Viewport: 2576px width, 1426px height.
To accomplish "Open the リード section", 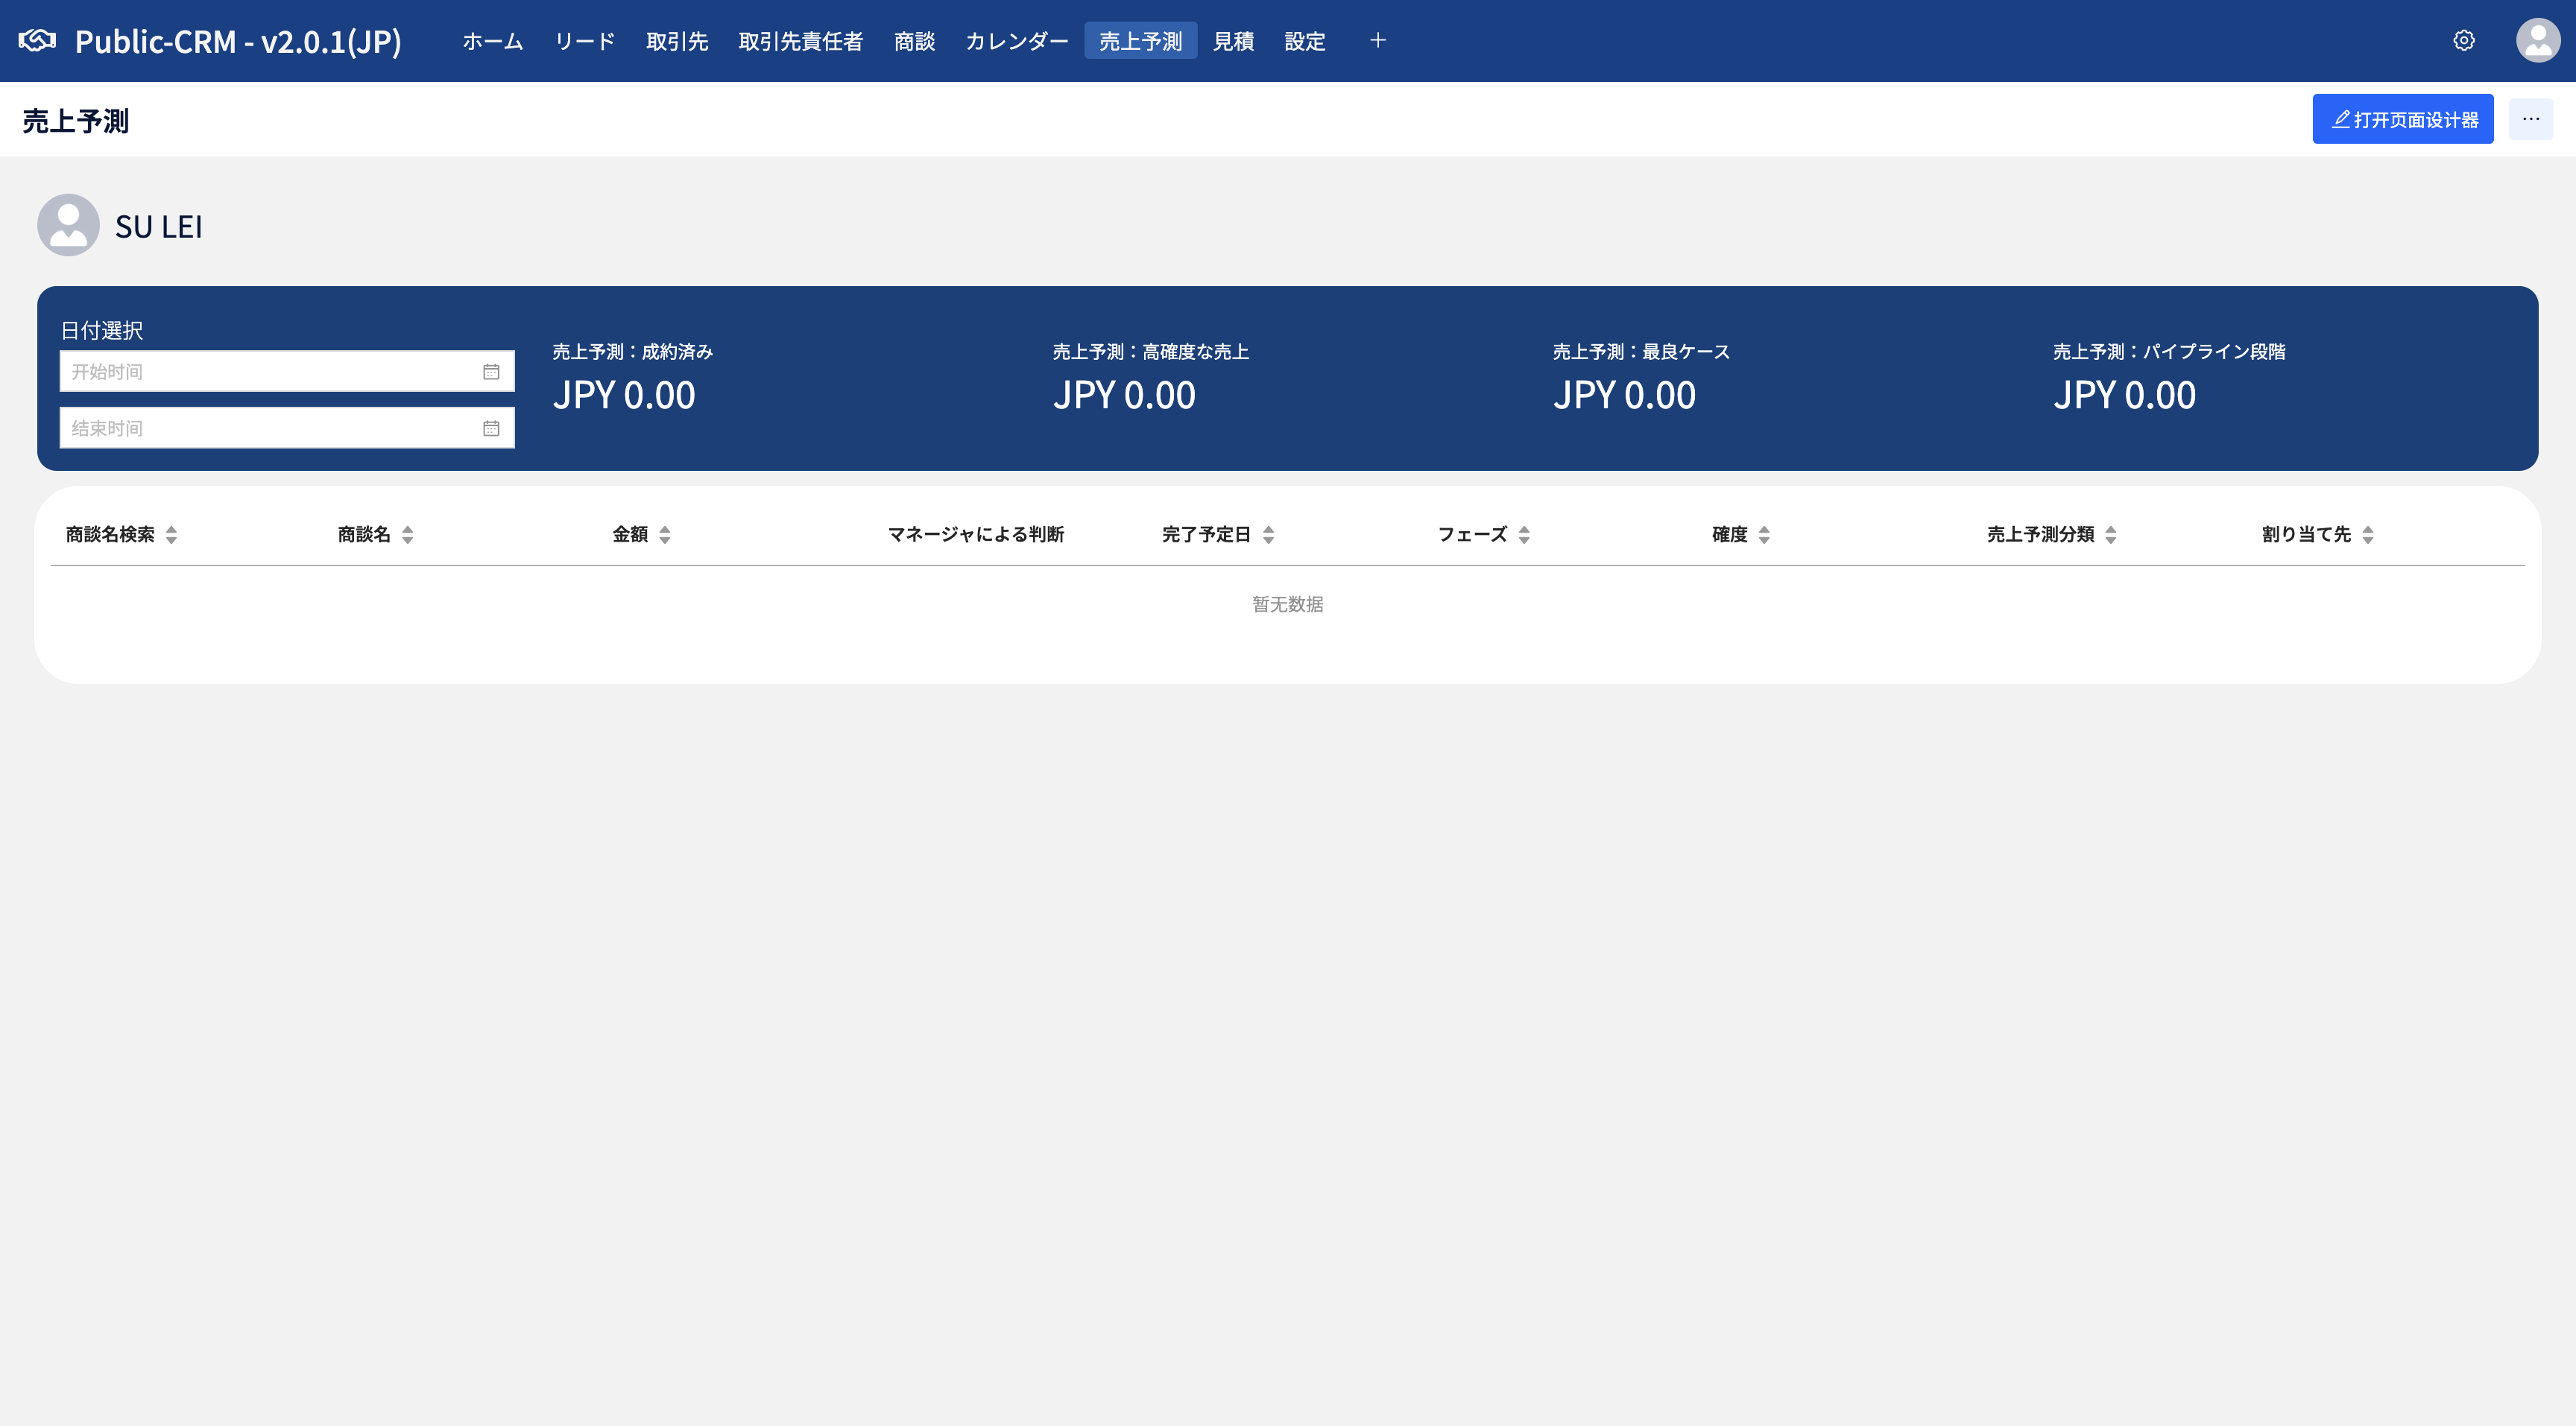I will click(x=584, y=41).
